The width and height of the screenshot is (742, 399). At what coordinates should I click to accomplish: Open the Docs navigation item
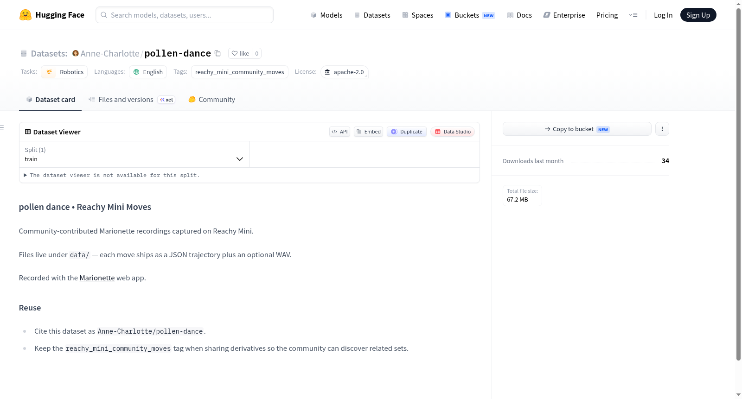(519, 15)
